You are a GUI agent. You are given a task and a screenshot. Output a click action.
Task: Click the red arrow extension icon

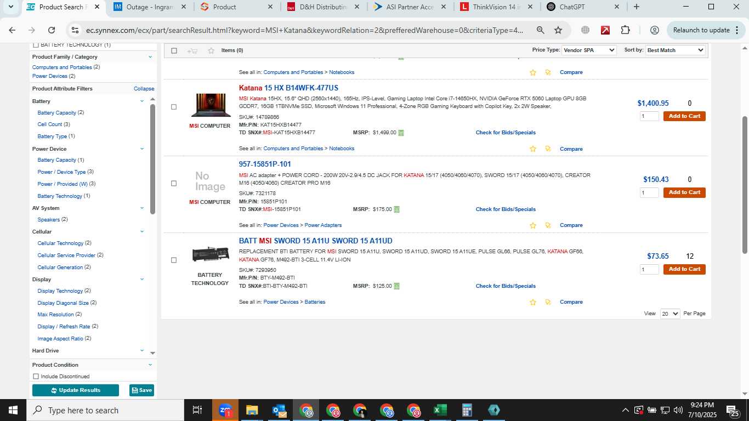tap(605, 30)
